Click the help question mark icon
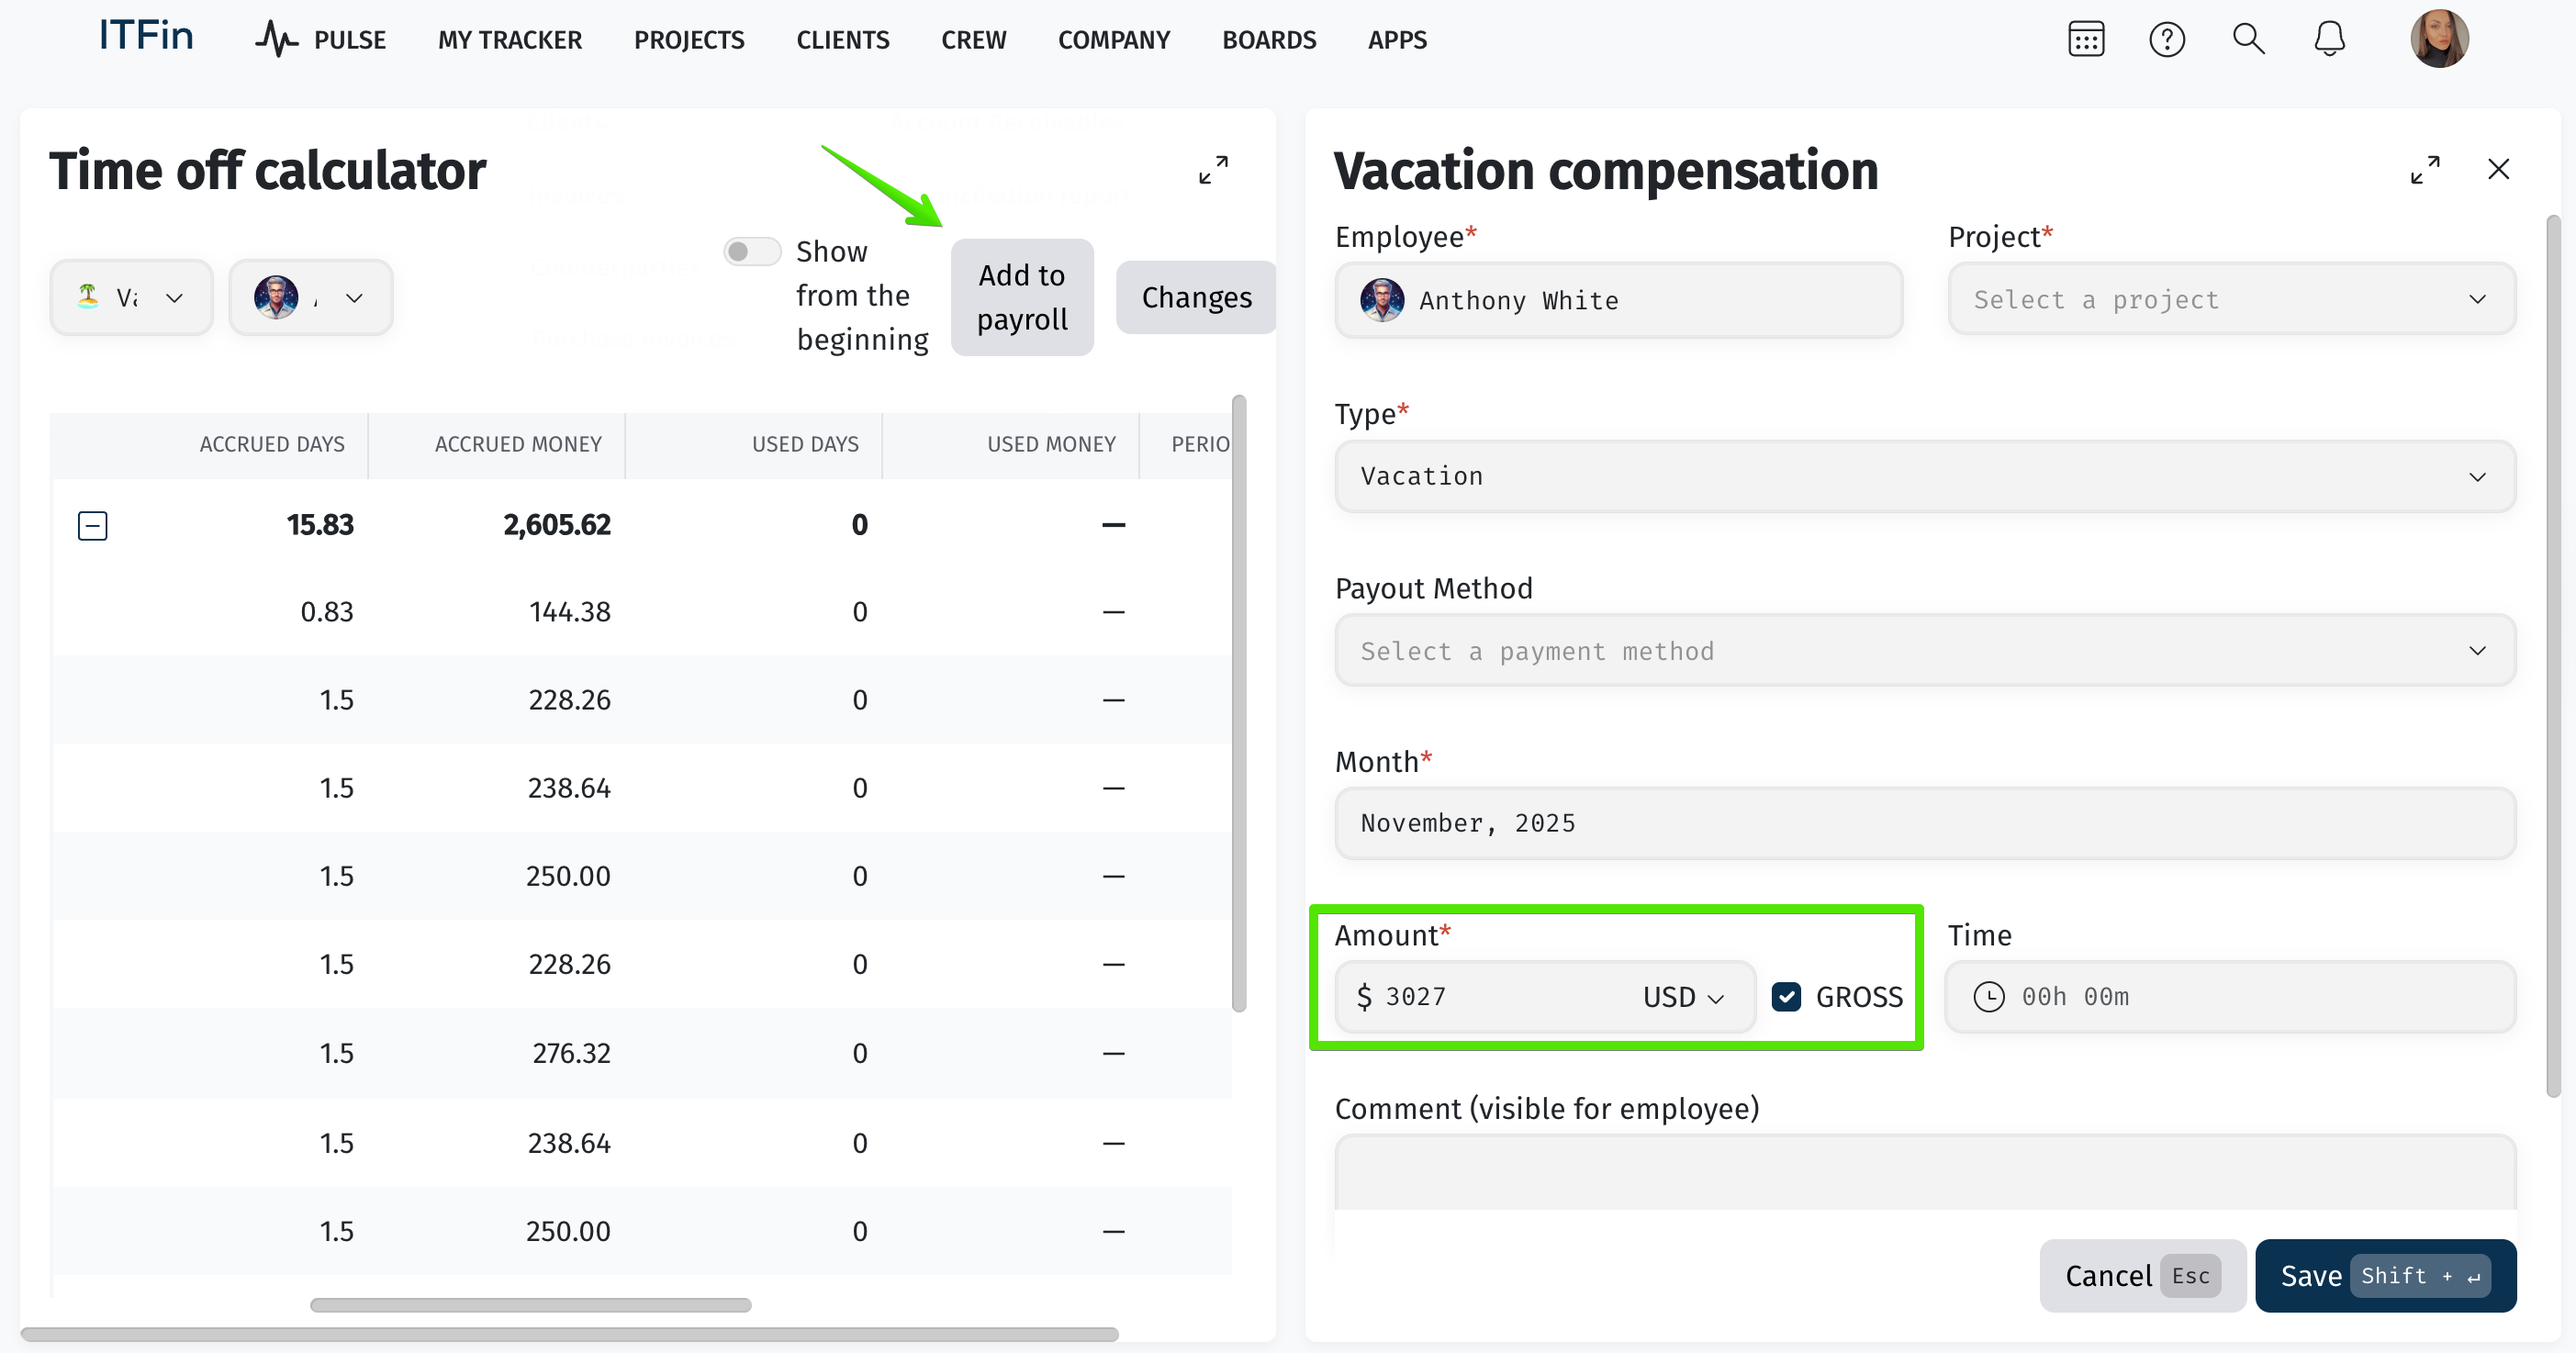2576x1353 pixels. point(2166,40)
